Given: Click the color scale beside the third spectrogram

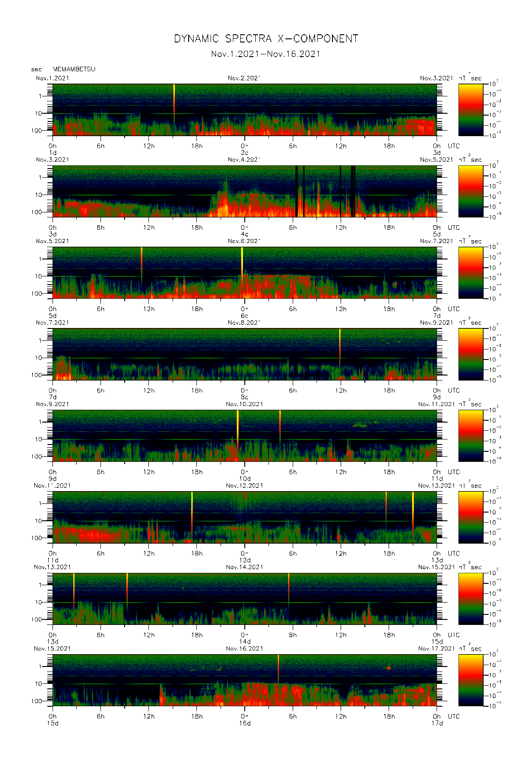Looking at the screenshot, I should [470, 273].
